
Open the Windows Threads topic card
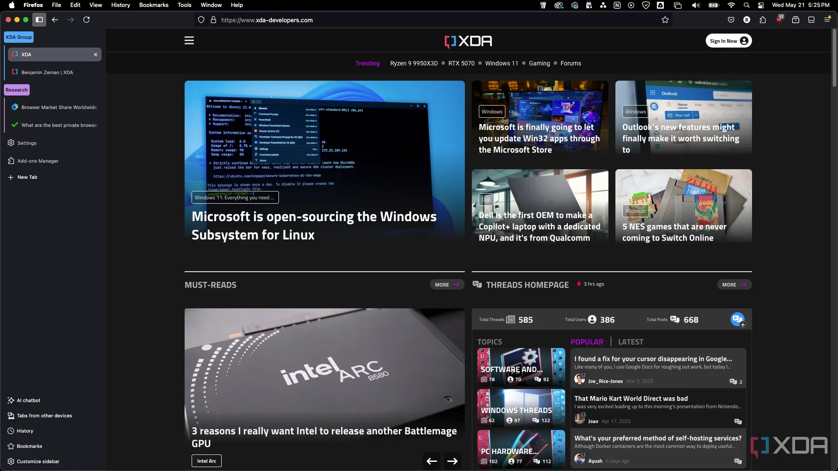point(521,408)
